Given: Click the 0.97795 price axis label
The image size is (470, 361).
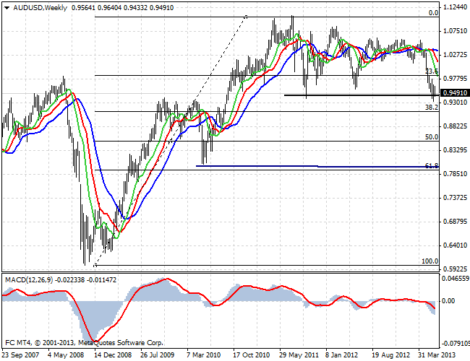Looking at the screenshot, I should pos(455,79).
